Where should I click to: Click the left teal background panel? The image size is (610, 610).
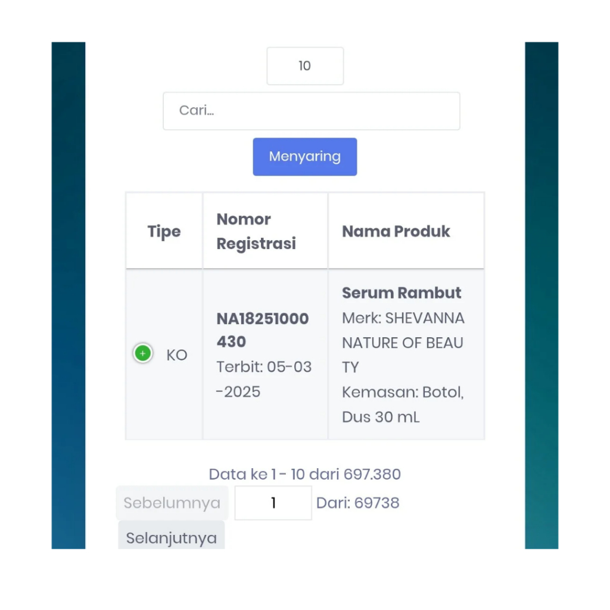point(69,295)
